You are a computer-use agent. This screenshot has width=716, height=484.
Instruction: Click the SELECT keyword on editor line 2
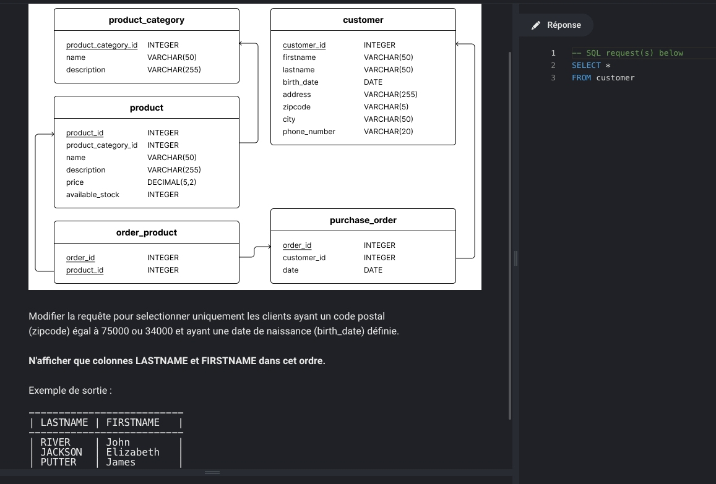tap(586, 66)
